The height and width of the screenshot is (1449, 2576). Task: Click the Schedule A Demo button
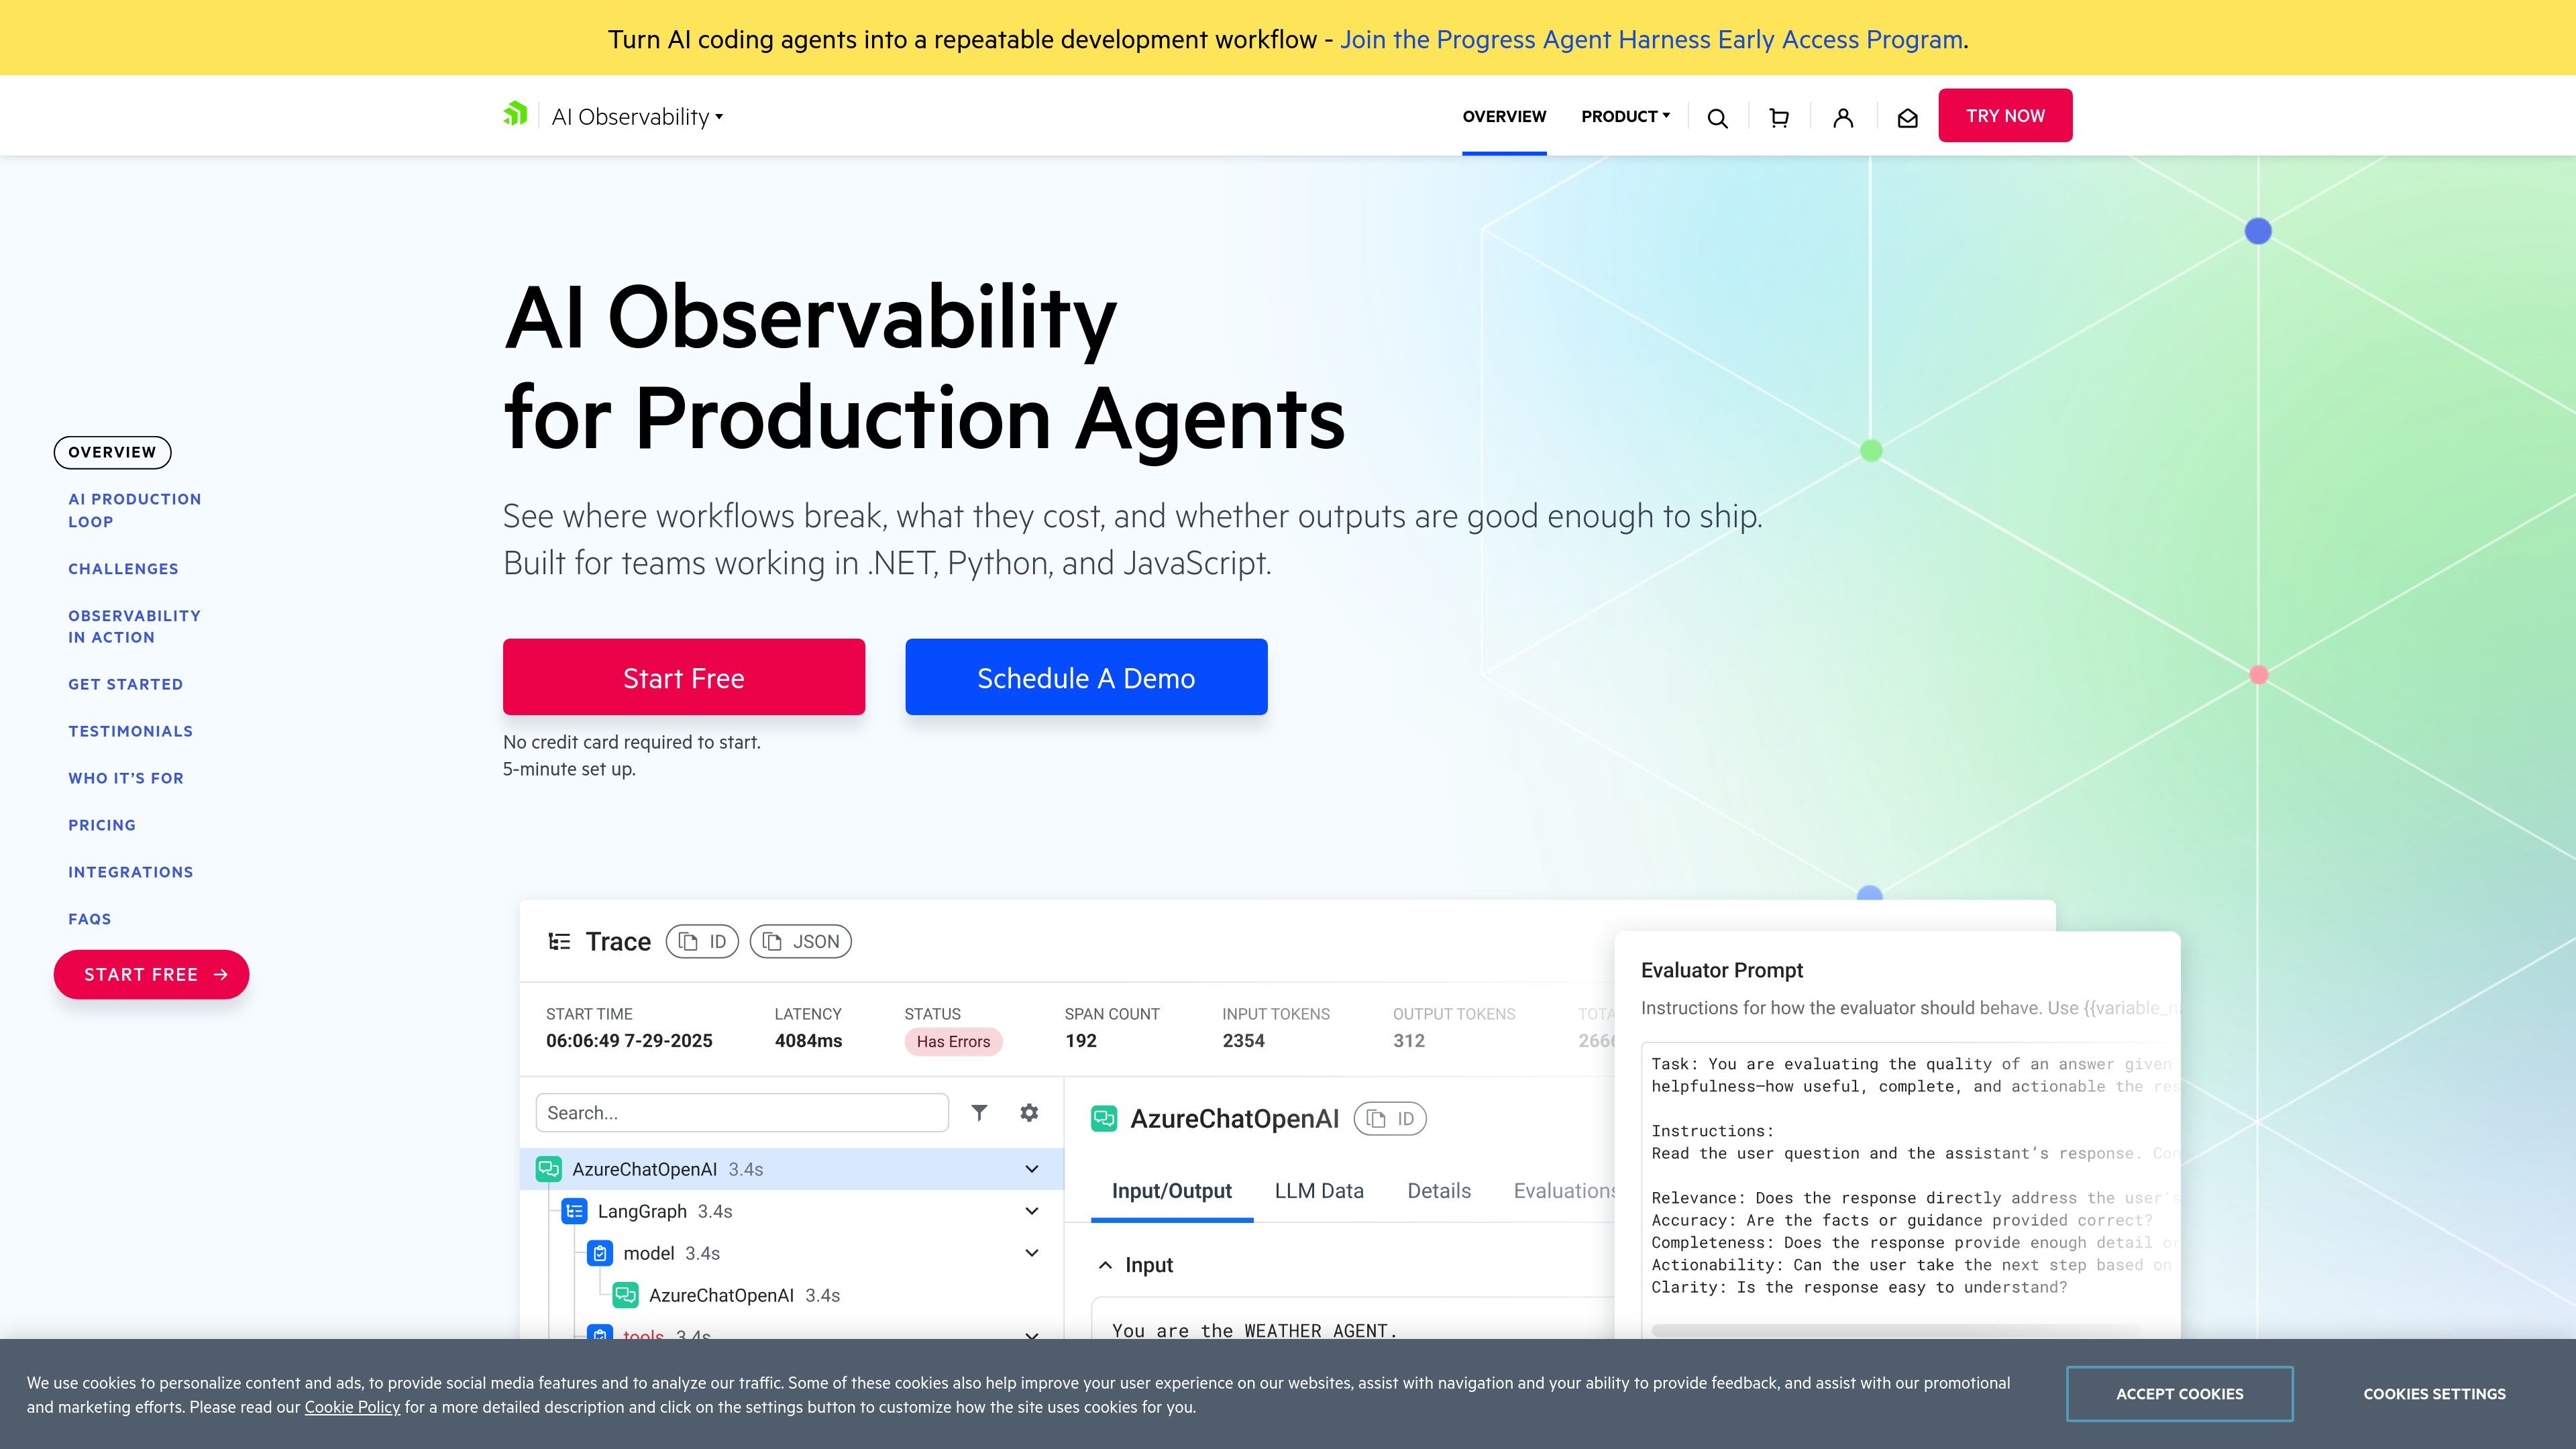coord(1086,677)
